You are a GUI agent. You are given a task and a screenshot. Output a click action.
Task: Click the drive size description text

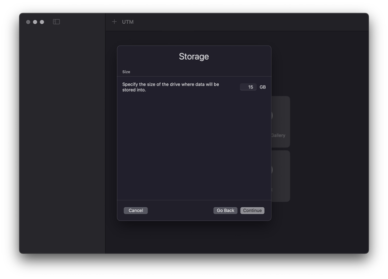coord(171,87)
